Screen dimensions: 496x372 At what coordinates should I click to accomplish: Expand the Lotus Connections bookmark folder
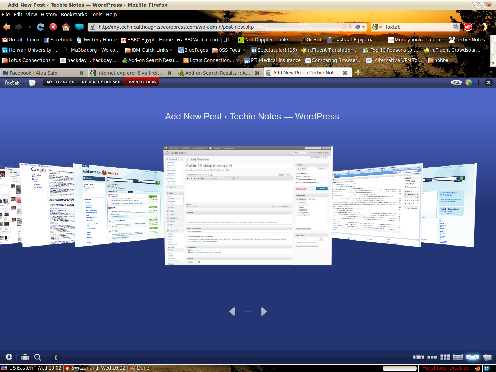[x=28, y=60]
